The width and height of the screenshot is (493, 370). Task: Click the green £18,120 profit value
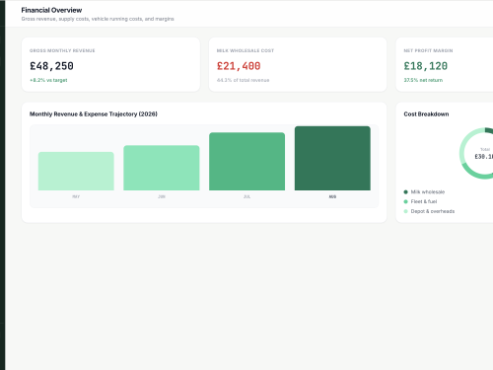point(426,66)
